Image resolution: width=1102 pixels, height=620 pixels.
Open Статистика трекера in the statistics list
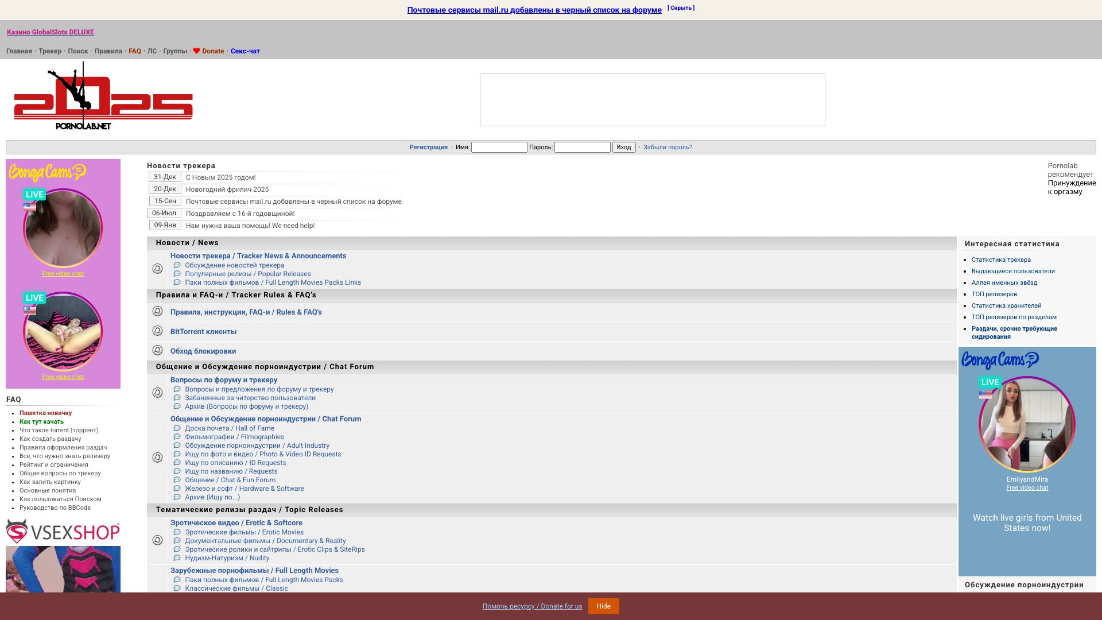1001,260
